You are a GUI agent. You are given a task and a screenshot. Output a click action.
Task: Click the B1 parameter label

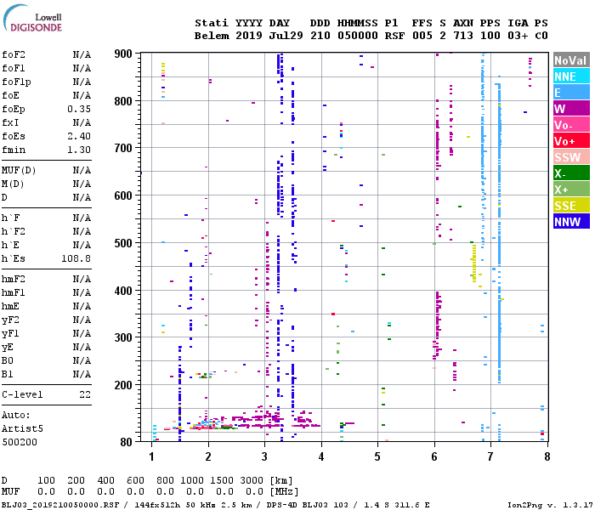click(8, 375)
